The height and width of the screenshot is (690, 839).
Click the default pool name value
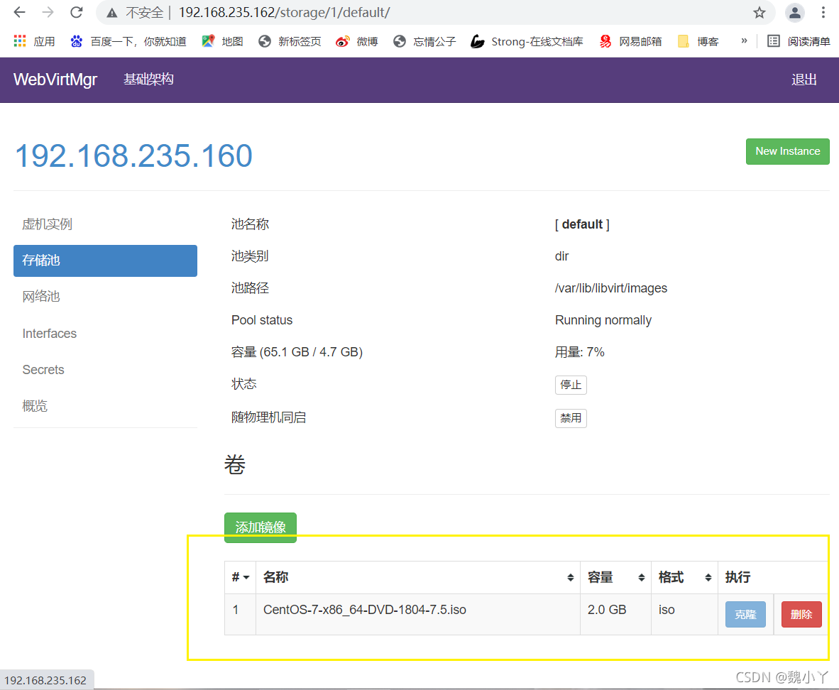(x=582, y=224)
